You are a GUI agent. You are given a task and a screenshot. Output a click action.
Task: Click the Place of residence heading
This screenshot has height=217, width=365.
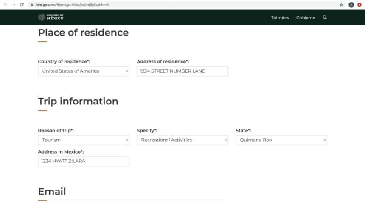pyautogui.click(x=83, y=33)
